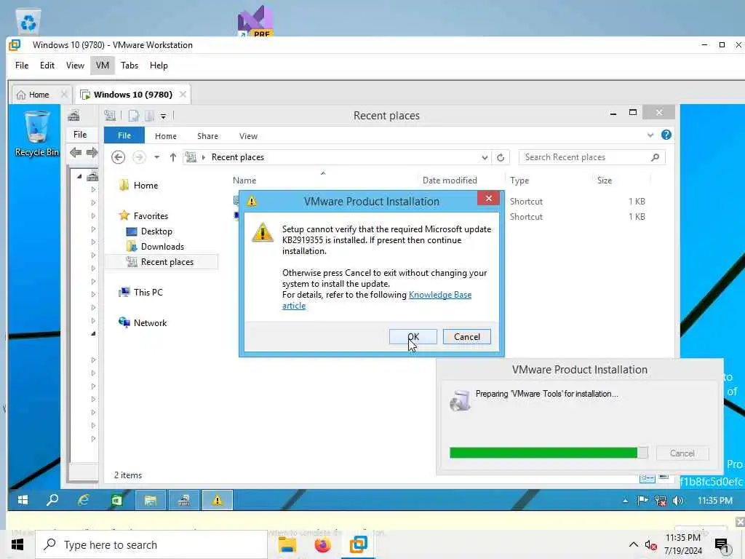Open the Explorer title bar properties icon
This screenshot has width=745, height=559.
(x=110, y=115)
